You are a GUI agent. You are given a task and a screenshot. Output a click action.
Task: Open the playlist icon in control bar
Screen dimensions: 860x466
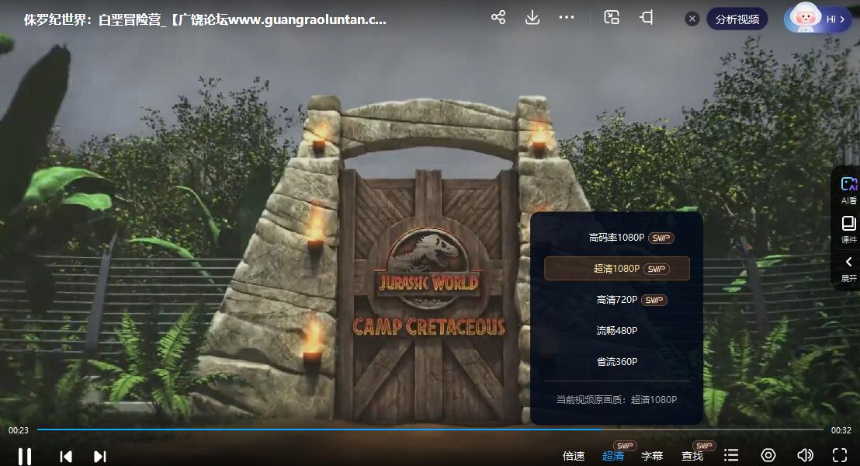[731, 455]
